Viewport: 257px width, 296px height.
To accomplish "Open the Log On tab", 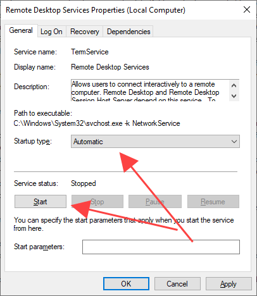I will click(51, 32).
